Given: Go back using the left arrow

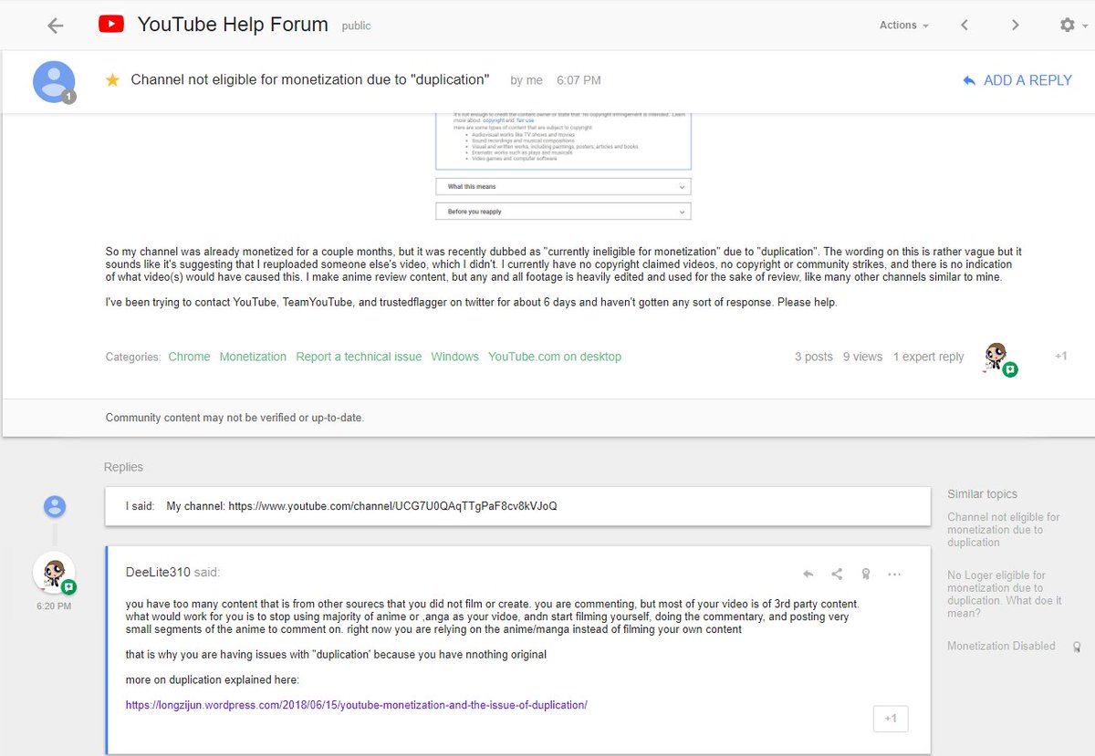Looking at the screenshot, I should [x=55, y=26].
